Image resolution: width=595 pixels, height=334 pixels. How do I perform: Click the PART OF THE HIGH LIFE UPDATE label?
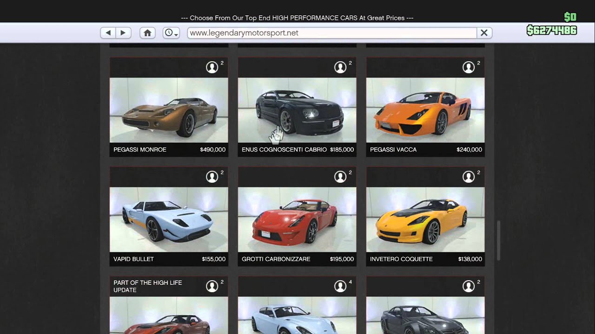pos(148,286)
